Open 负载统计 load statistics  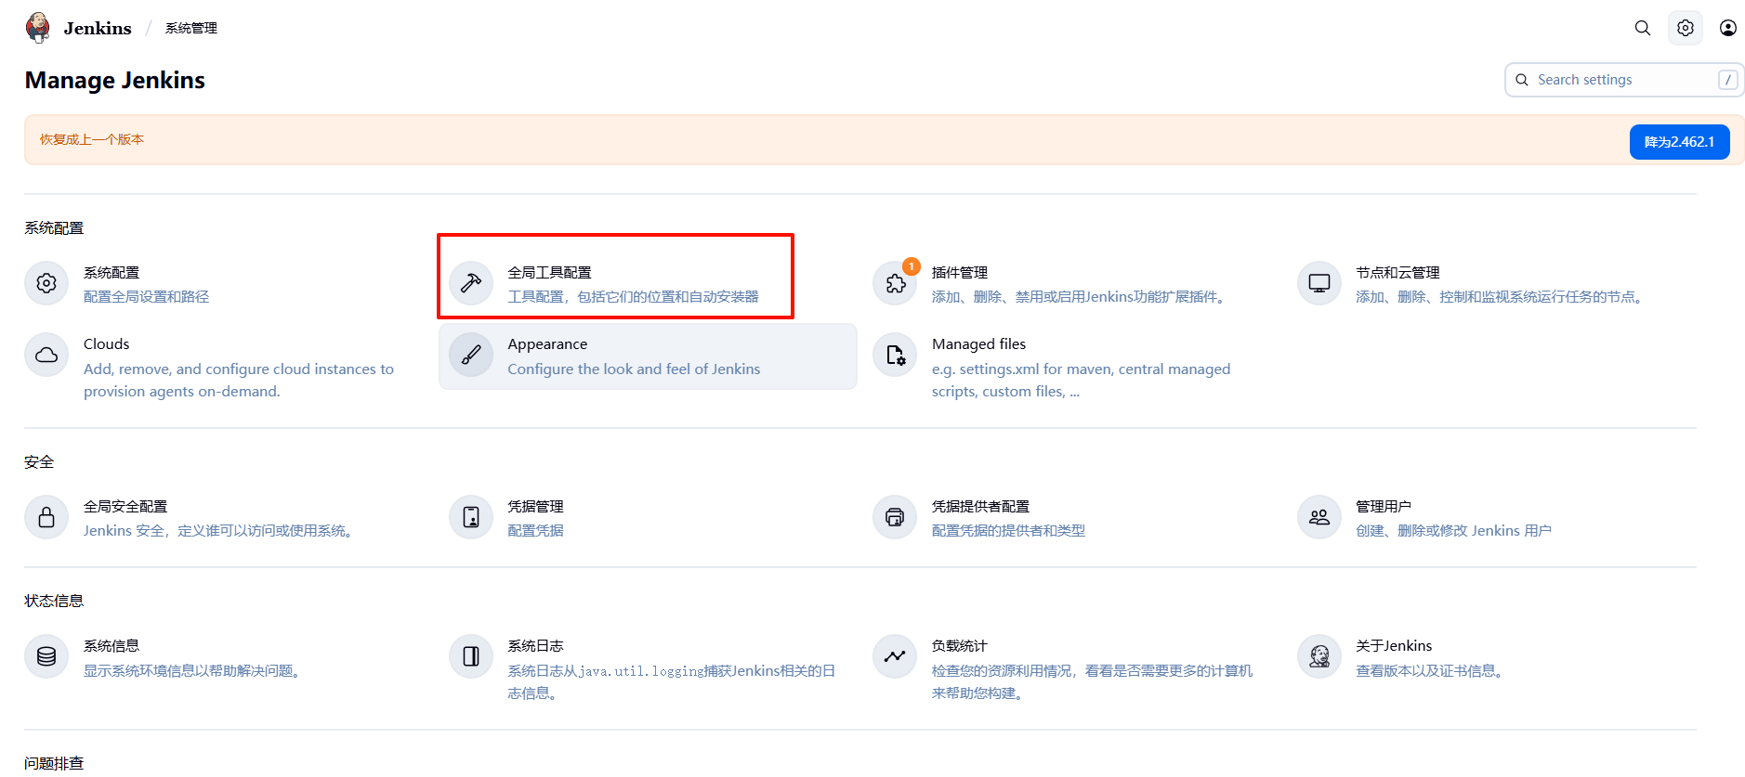coord(960,645)
